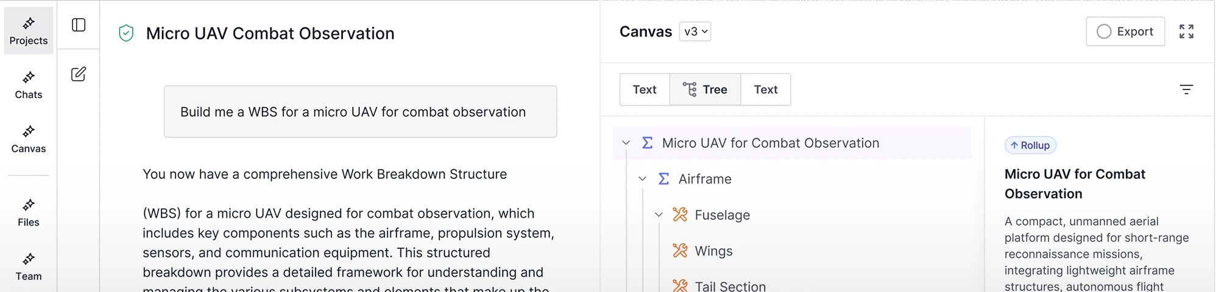Viewport: 1216px width, 292px height.
Task: Open the v3 version dropdown
Action: point(695,32)
